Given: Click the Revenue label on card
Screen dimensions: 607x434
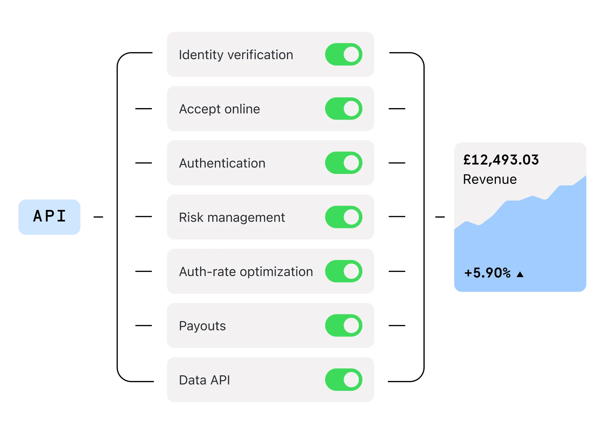Looking at the screenshot, I should [490, 179].
